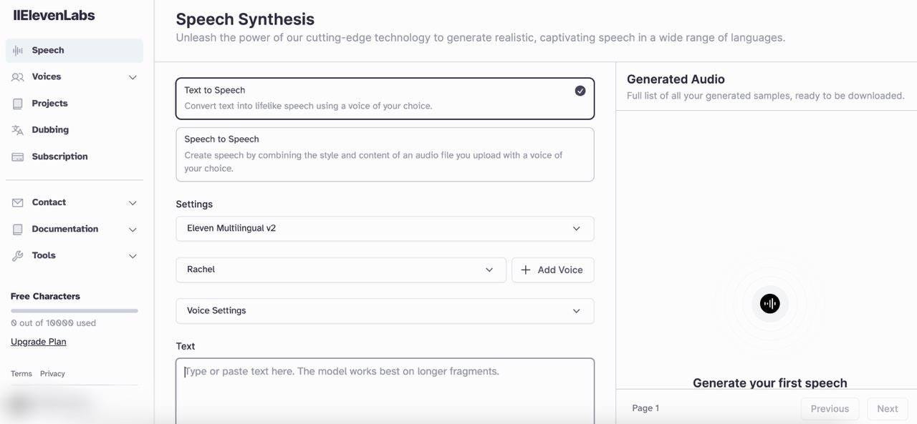Select the Speech to Speech option
917x424 pixels.
[385, 154]
